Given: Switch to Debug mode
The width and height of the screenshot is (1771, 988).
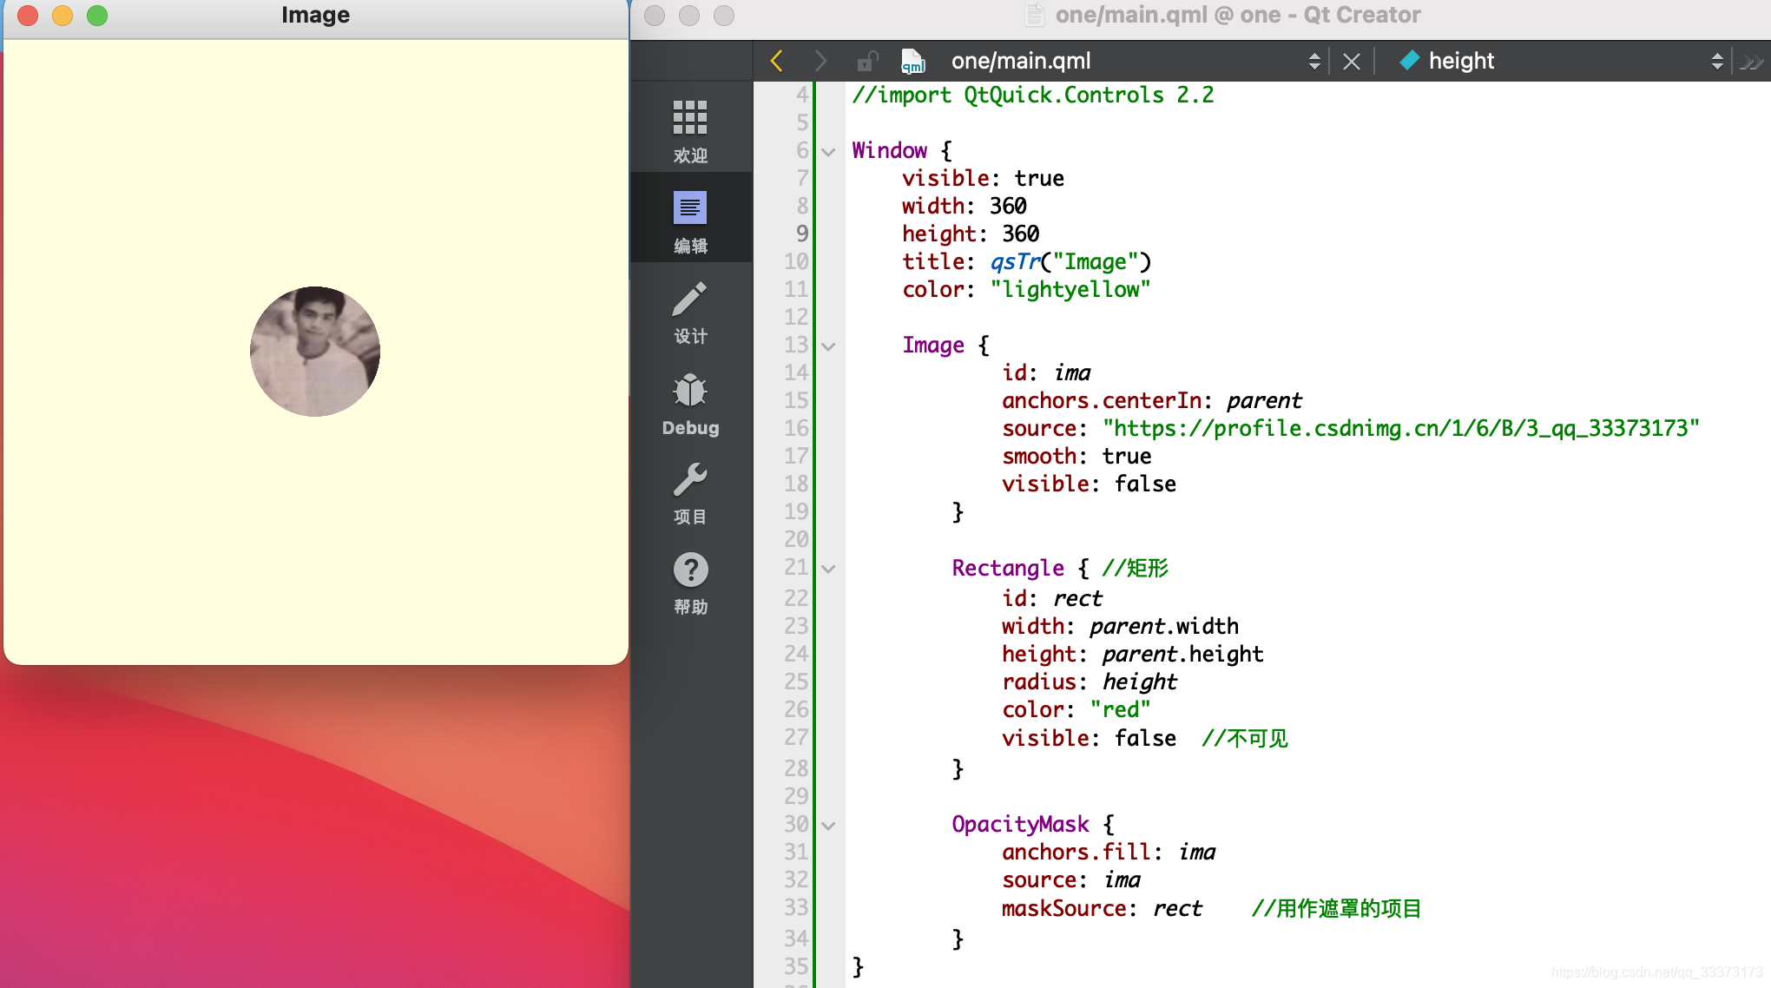Looking at the screenshot, I should coord(690,403).
